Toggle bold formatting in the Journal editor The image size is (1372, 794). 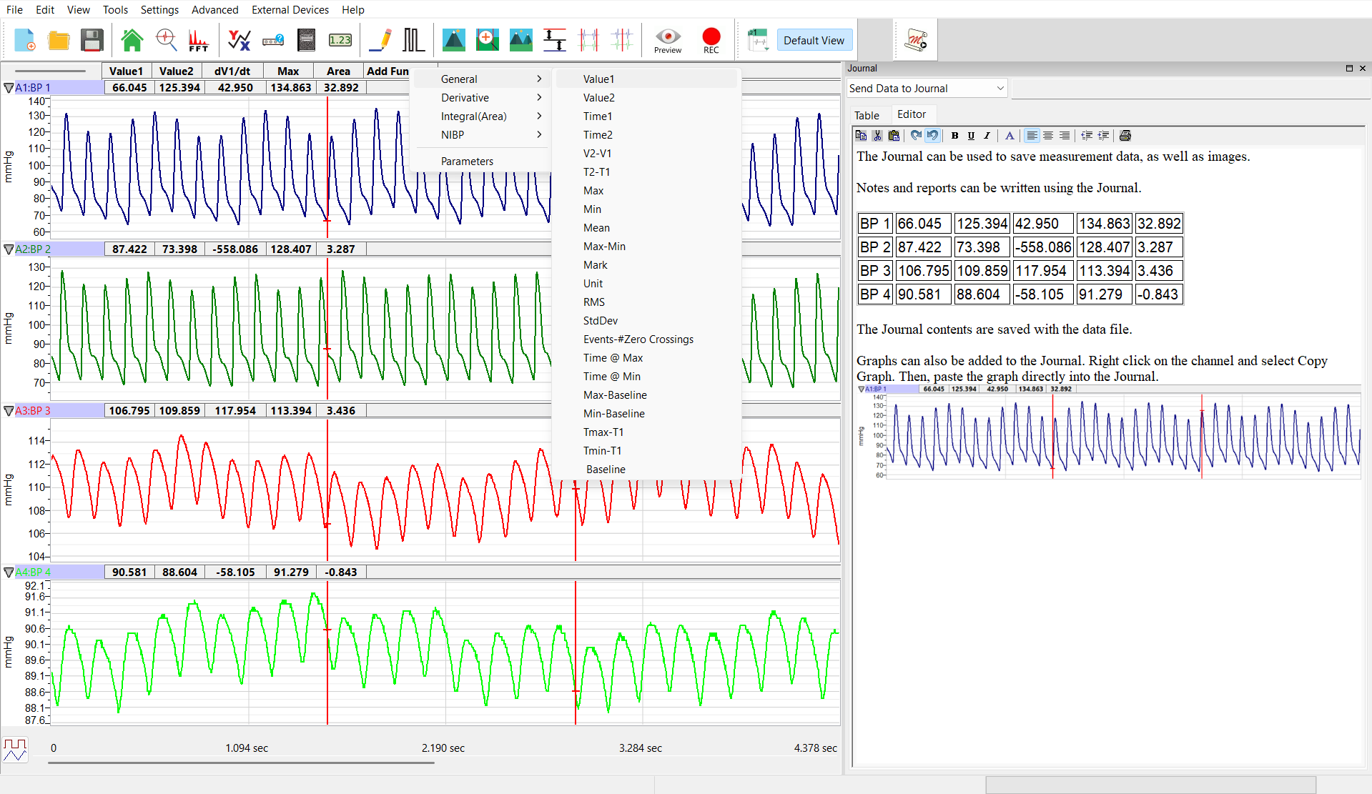click(954, 135)
